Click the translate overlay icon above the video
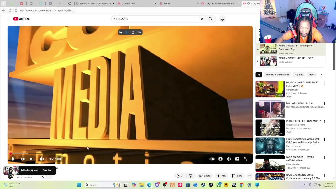This screenshot has height=189, width=336. 139,32
